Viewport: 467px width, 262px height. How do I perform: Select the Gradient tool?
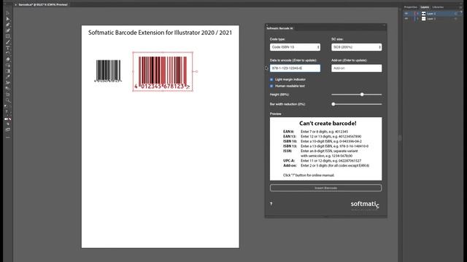8,71
